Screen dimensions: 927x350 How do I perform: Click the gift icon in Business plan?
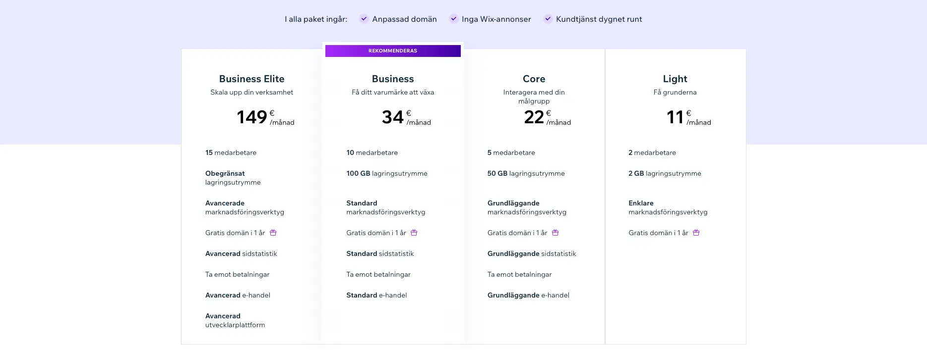tap(414, 232)
